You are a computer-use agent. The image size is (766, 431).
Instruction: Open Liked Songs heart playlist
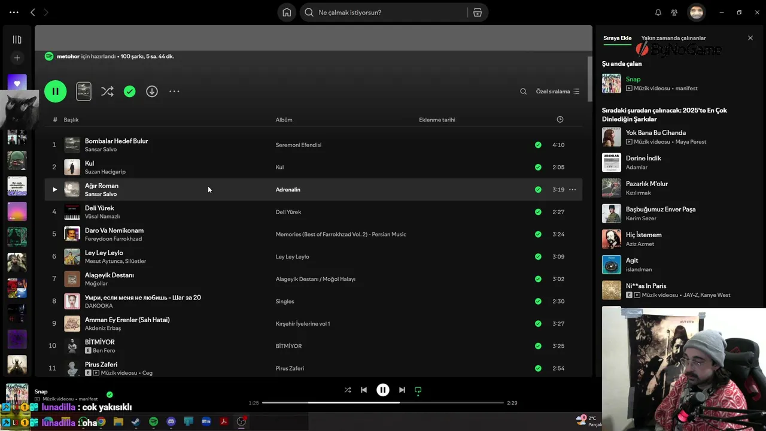pyautogui.click(x=17, y=84)
